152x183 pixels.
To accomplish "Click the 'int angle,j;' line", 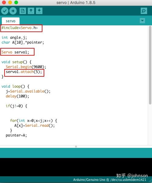I will pyautogui.click(x=14, y=38).
